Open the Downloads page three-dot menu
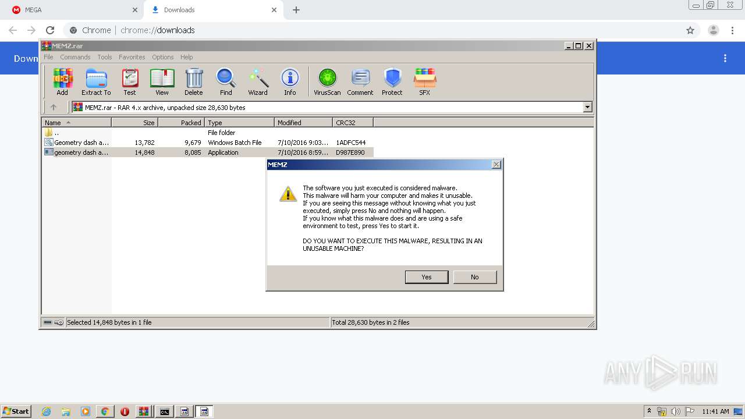The image size is (745, 419). (725, 58)
